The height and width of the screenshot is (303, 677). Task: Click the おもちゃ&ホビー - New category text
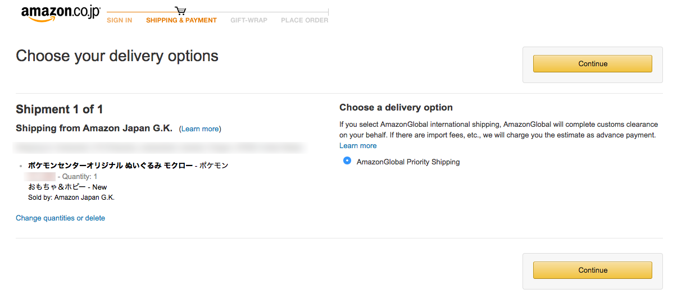pos(67,187)
